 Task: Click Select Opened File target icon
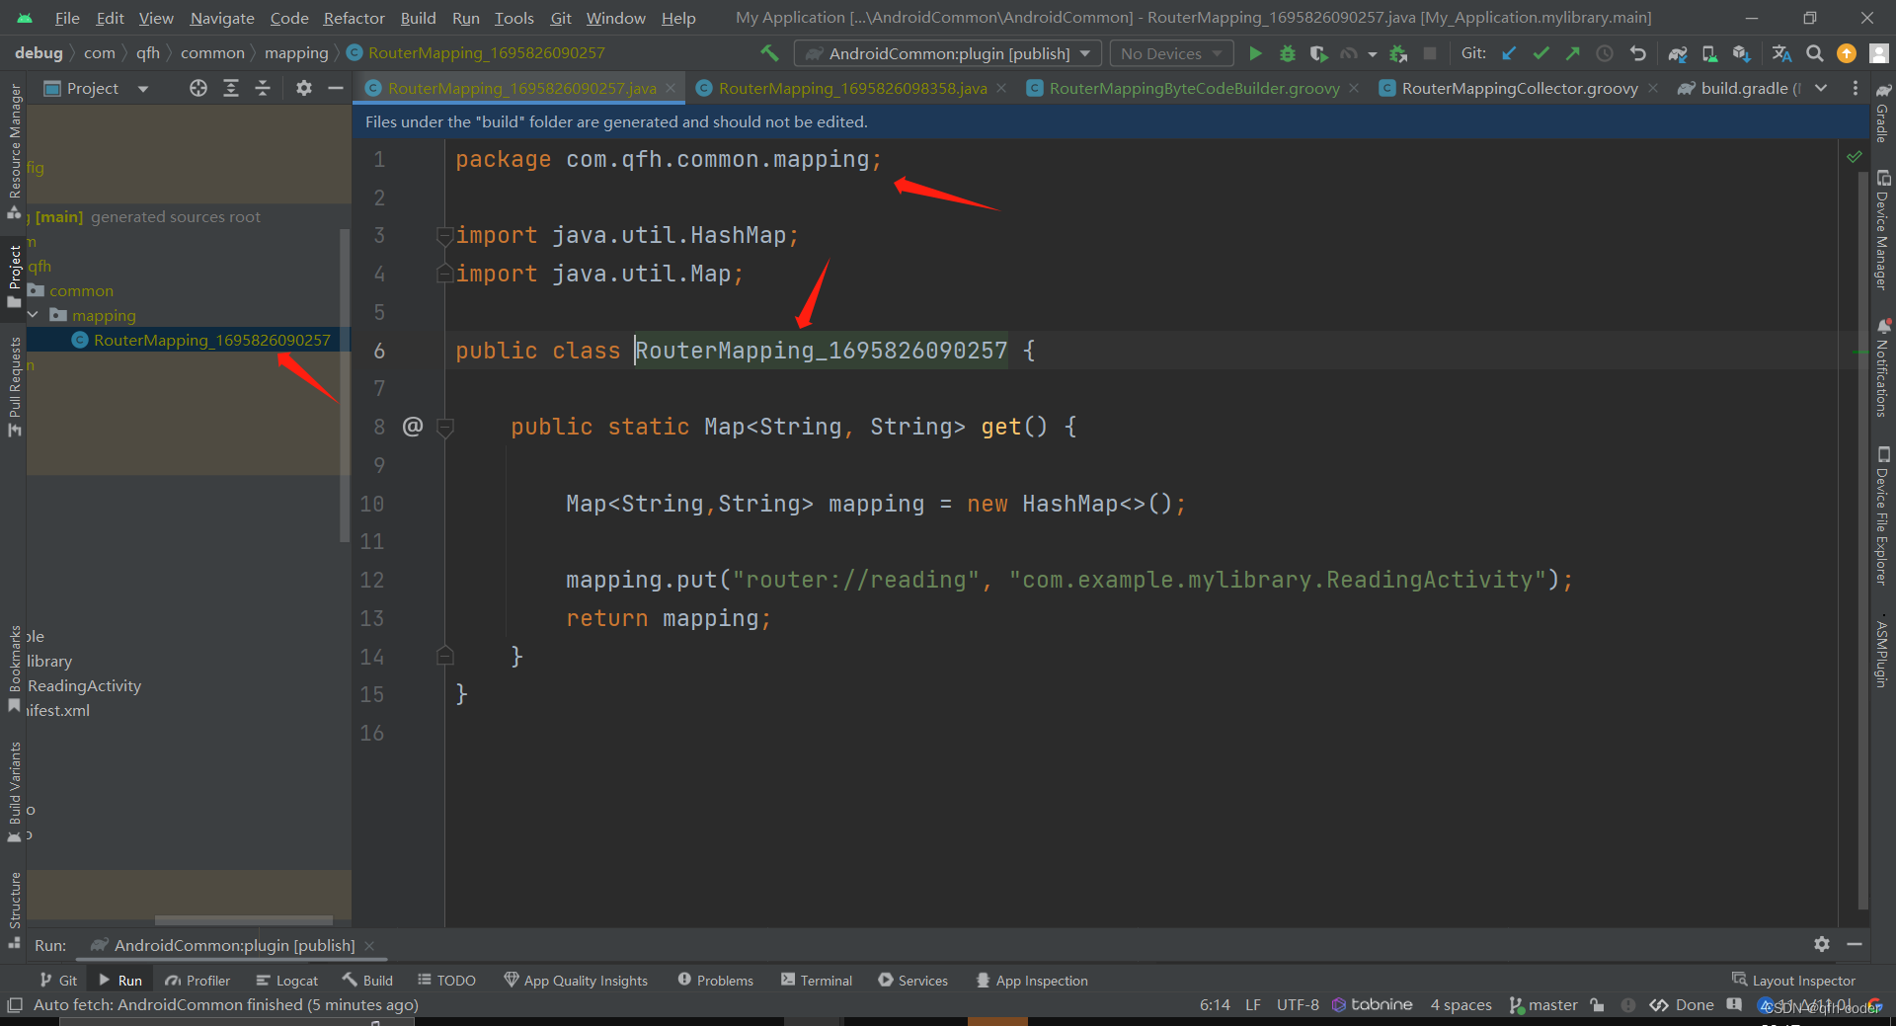198,88
